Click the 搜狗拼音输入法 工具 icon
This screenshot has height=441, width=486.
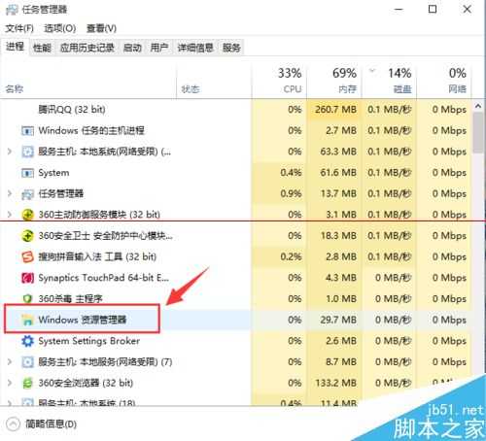pyautogui.click(x=27, y=256)
